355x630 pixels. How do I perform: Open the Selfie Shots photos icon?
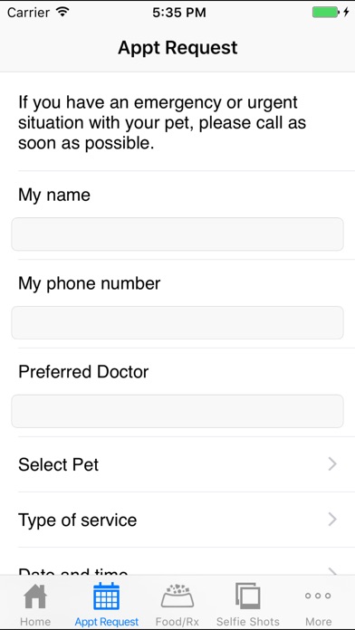click(247, 596)
